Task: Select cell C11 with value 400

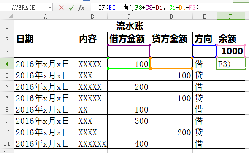Action: pyautogui.click(x=129, y=143)
